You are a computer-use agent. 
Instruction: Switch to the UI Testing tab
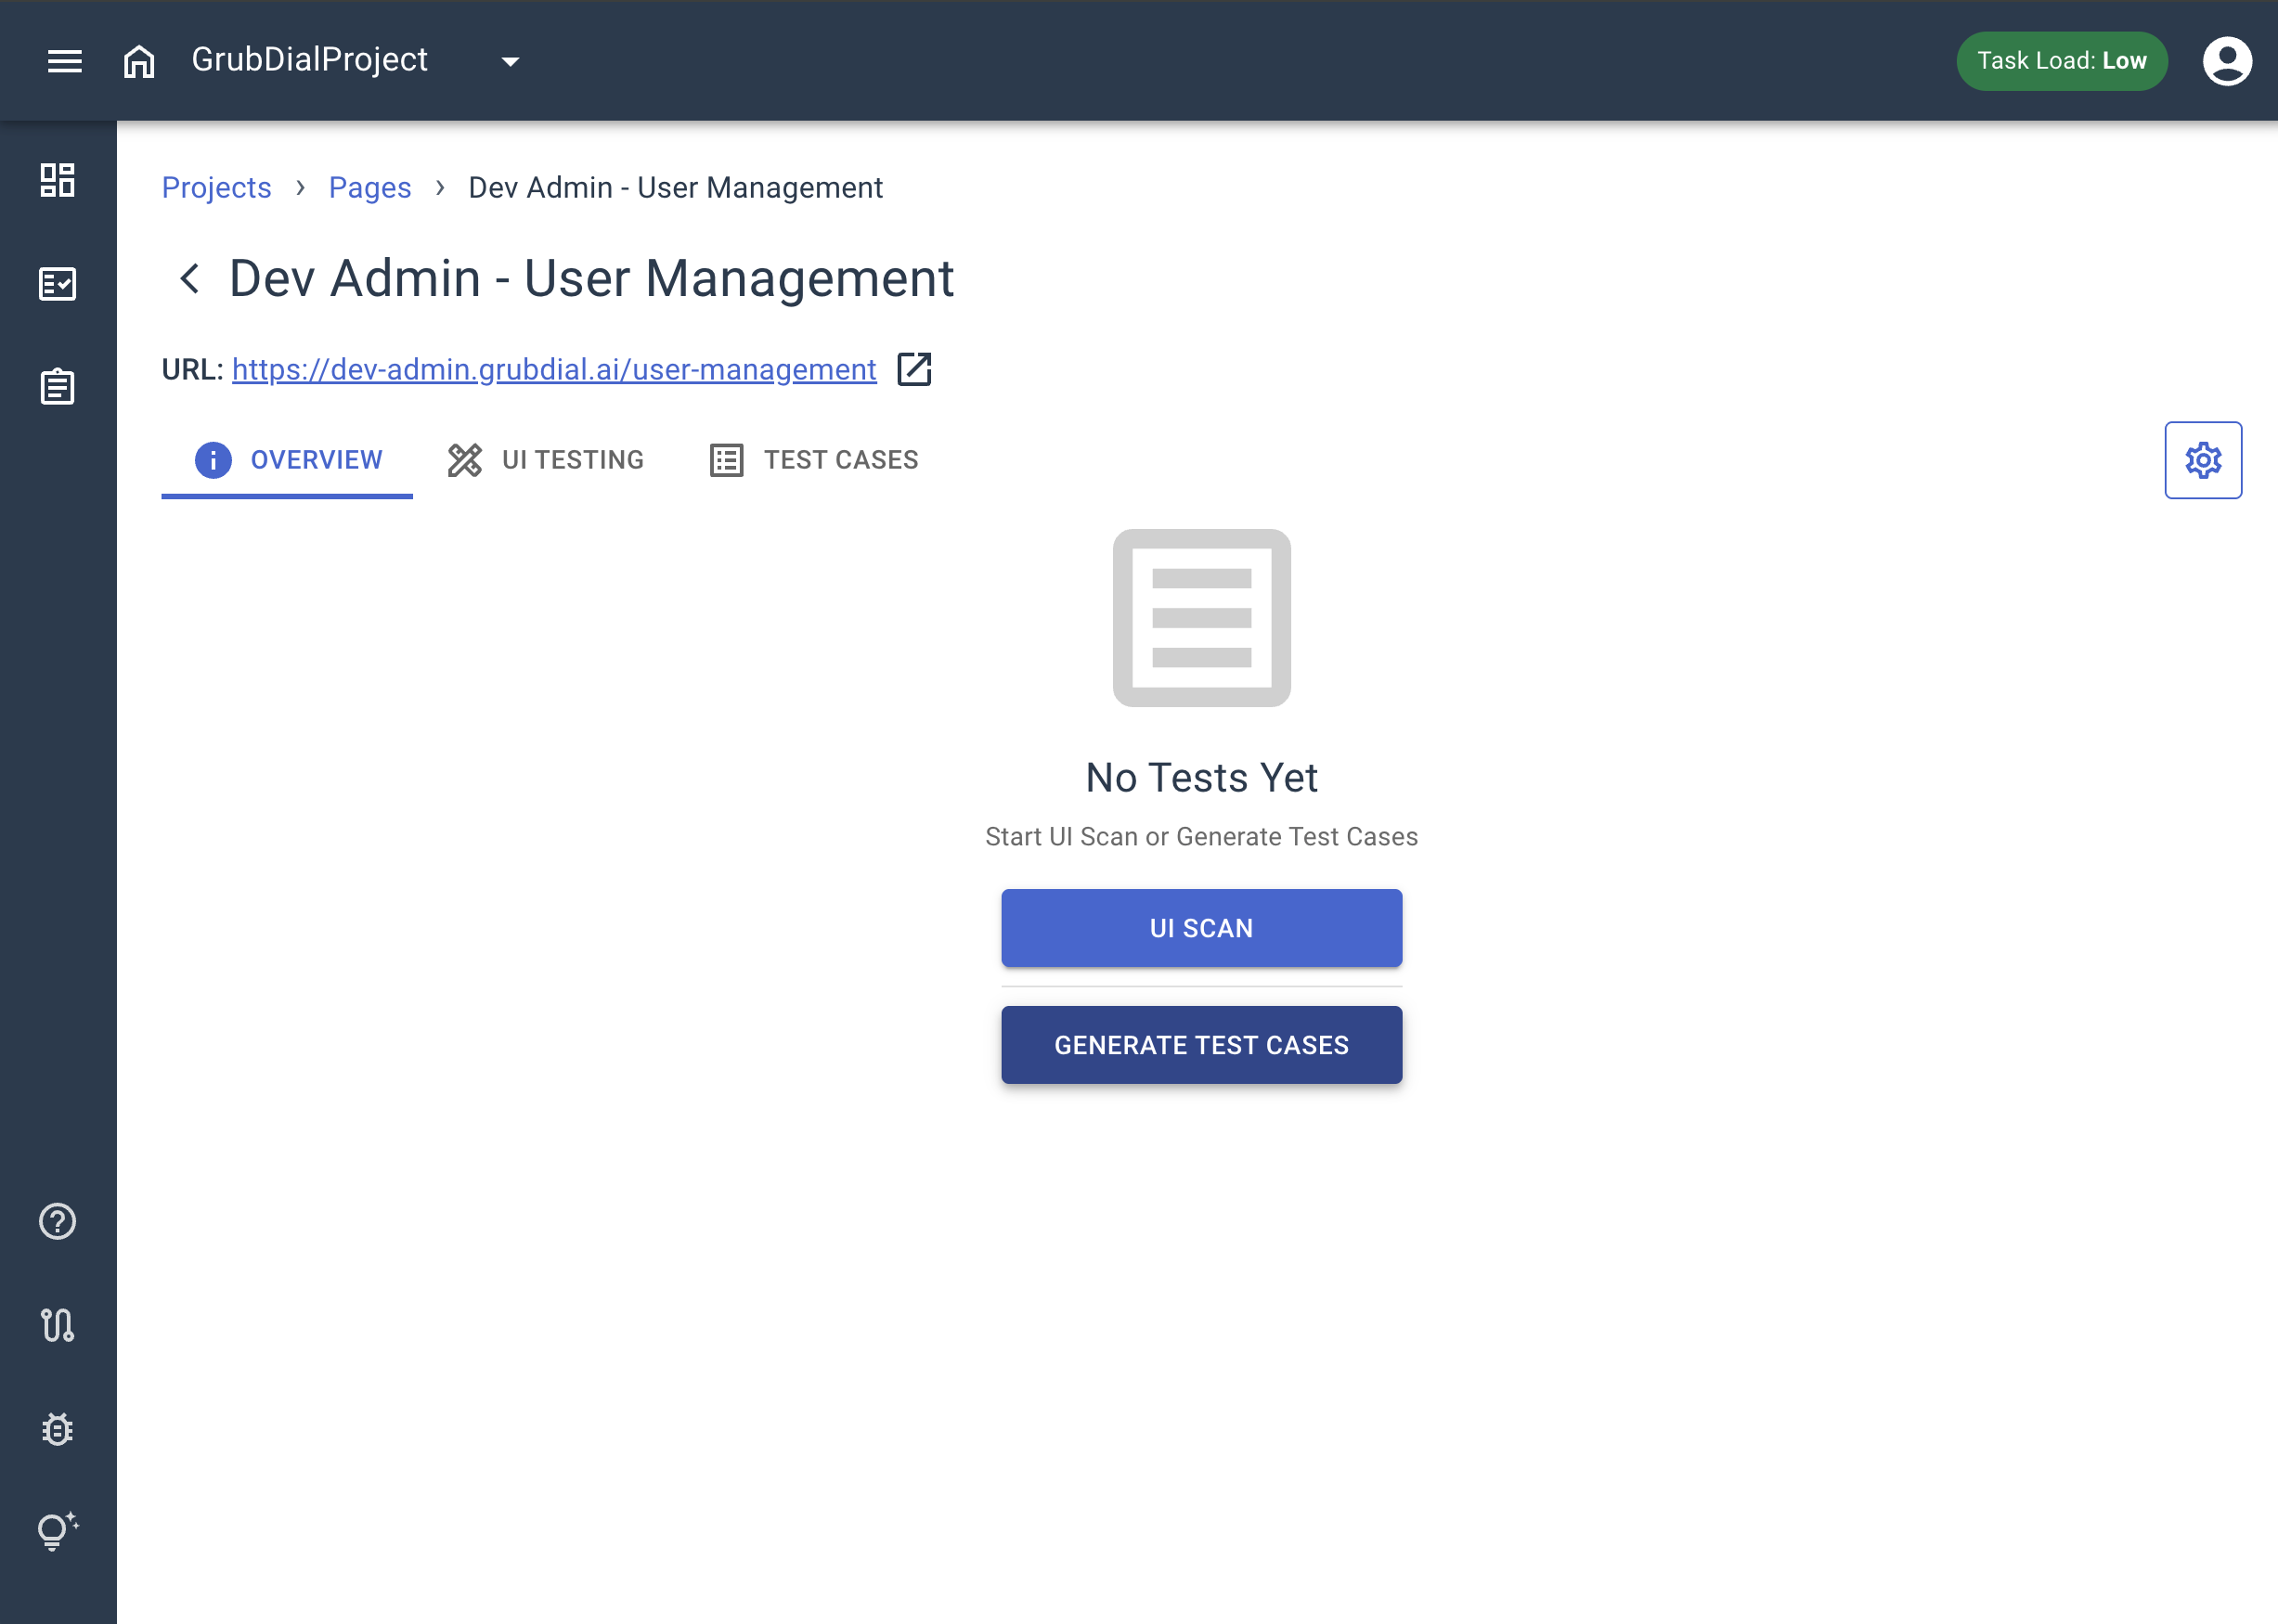[546, 460]
